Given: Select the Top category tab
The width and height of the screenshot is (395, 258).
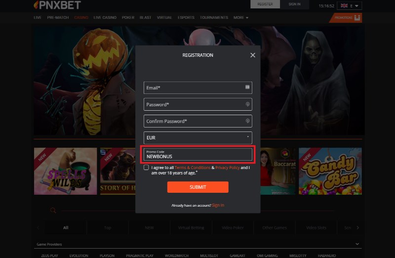Looking at the screenshot, I should point(108,227).
